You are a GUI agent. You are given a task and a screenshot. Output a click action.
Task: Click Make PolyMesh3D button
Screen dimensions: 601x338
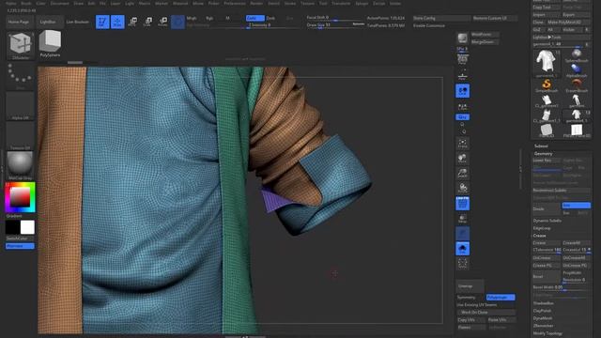pos(568,23)
